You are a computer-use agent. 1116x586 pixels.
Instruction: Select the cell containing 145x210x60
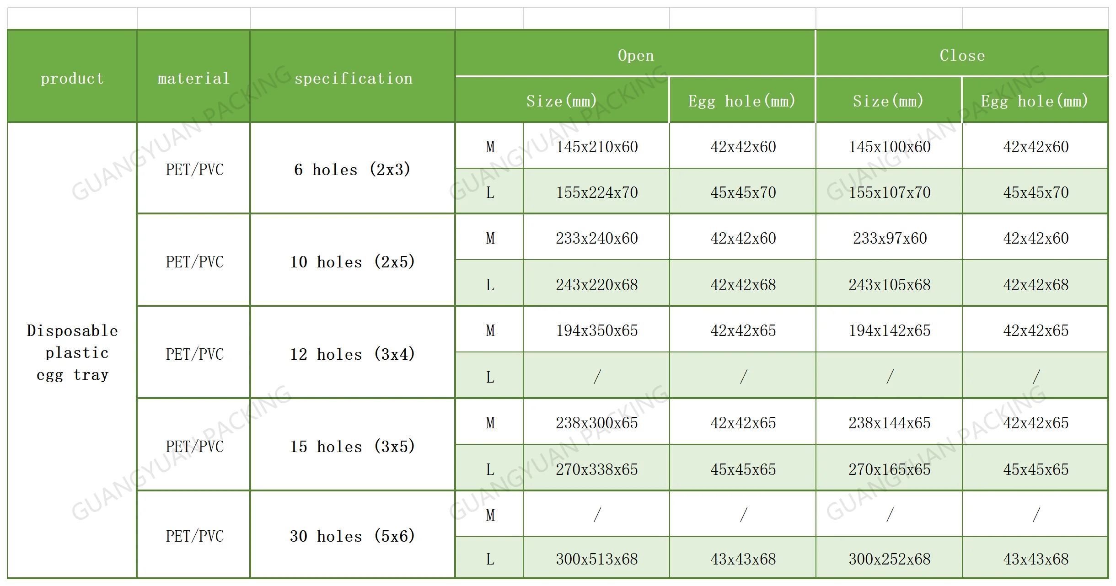[x=596, y=147]
